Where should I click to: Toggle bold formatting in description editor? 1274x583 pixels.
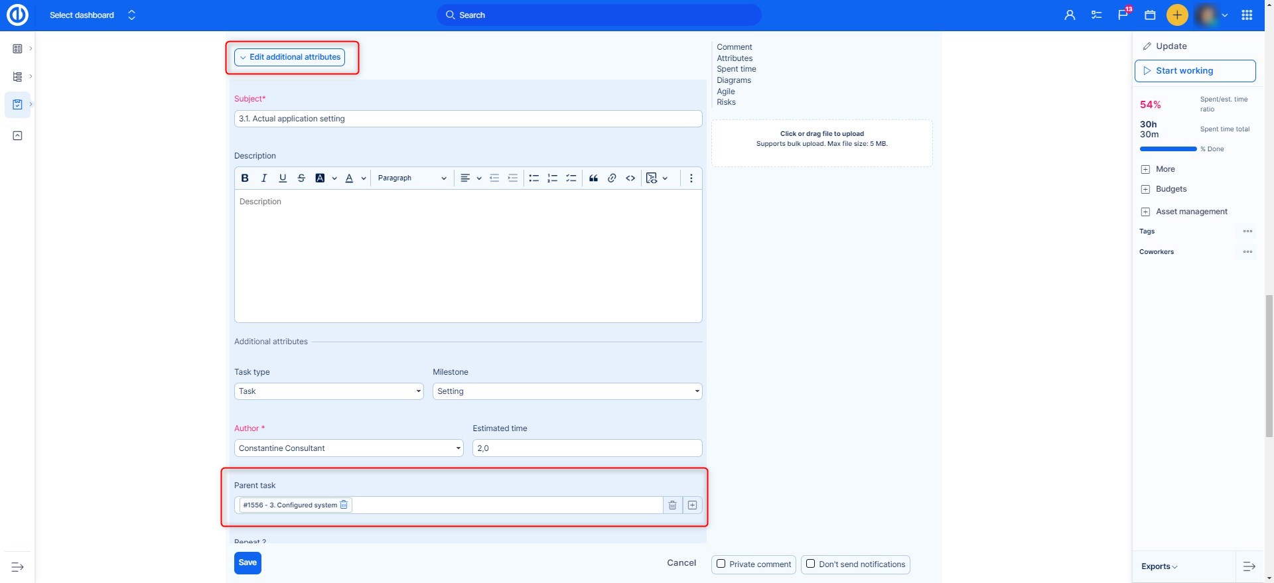click(245, 178)
